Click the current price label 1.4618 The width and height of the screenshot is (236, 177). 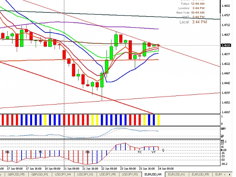point(225,45)
